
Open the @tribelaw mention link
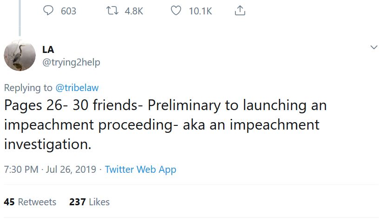pyautogui.click(x=77, y=88)
